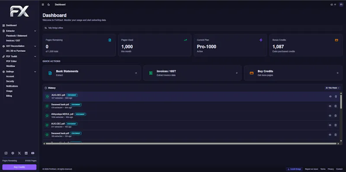The height and width of the screenshot is (172, 346).
Task: Click the sidebar Pages Remaining progress bar
Action: (x=19, y=158)
